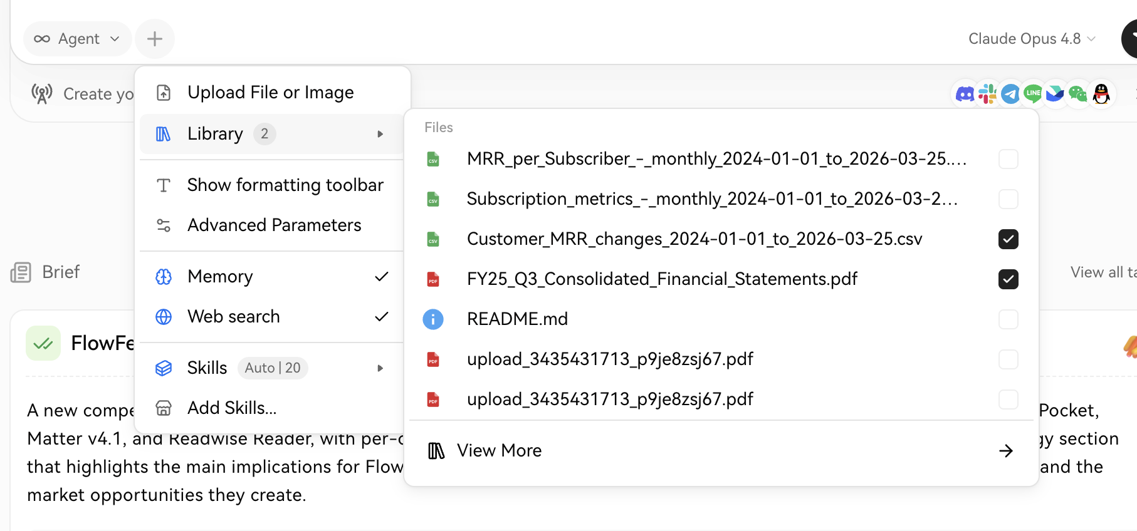Viewport: 1137px width, 531px height.
Task: Select Add Skills… entry
Action: point(272,408)
